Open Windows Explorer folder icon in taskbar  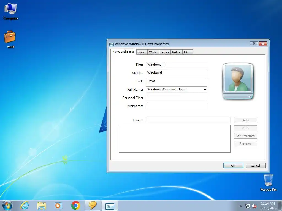(x=42, y=206)
